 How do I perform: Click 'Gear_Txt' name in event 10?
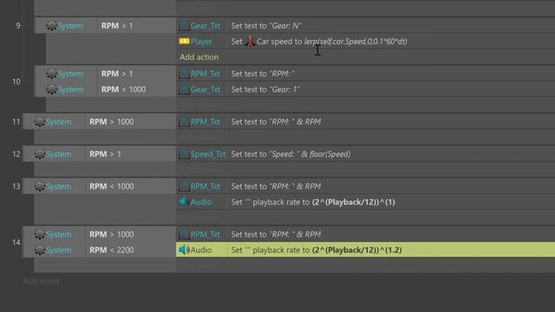206,89
